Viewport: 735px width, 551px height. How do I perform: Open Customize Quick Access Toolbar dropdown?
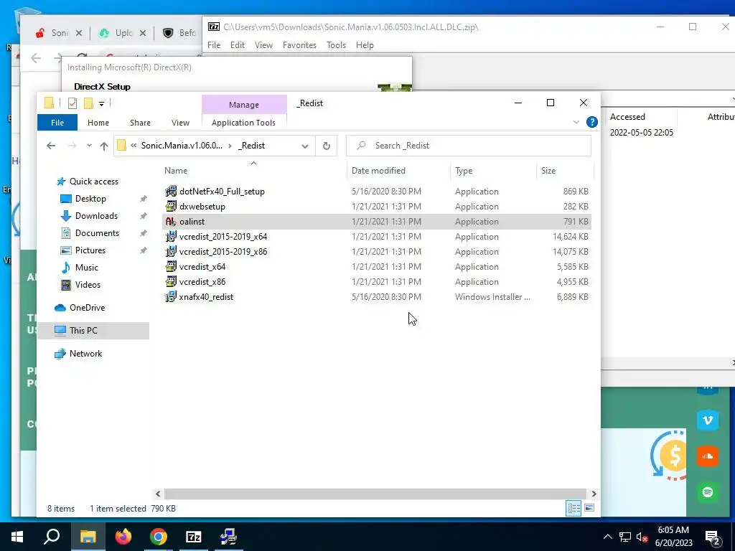pyautogui.click(x=101, y=103)
